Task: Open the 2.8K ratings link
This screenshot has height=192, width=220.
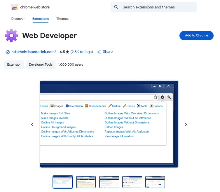Action: 81,52
